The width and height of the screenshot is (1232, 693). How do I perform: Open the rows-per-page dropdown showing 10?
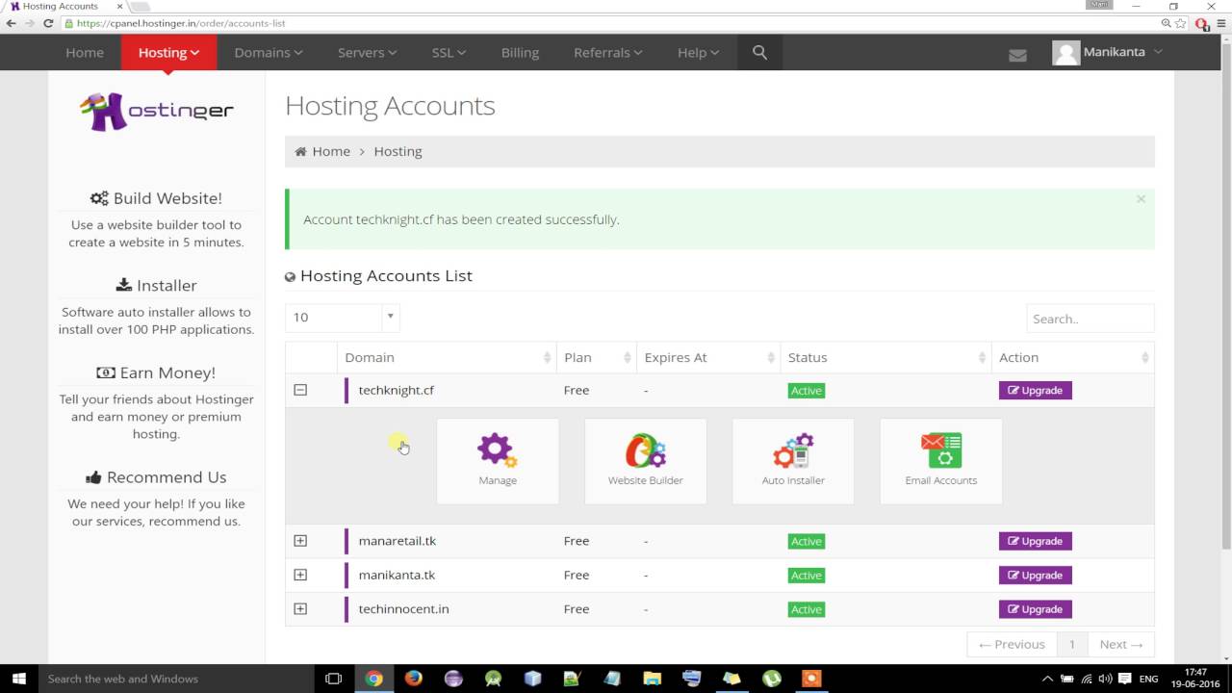click(x=342, y=317)
